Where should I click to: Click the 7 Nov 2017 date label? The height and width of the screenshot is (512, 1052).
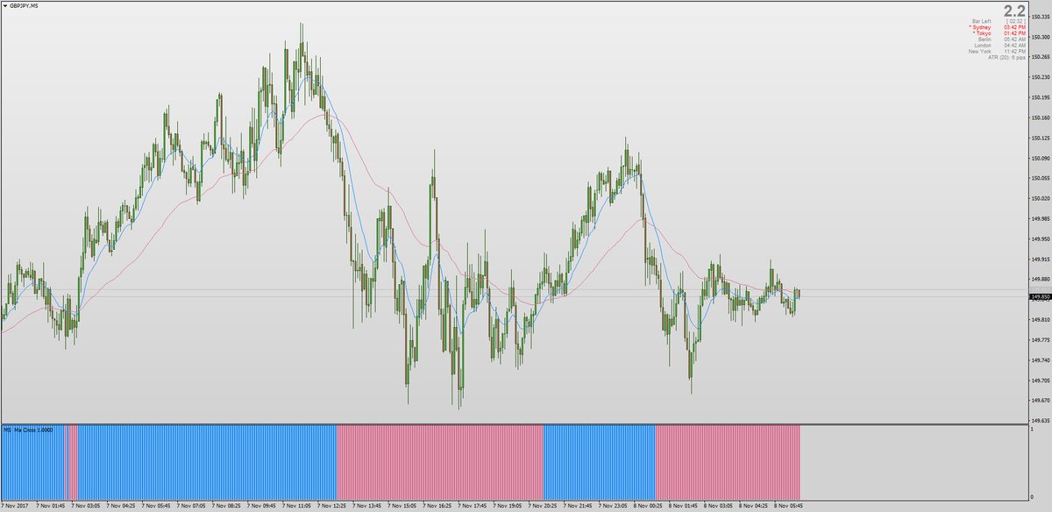pyautogui.click(x=16, y=506)
